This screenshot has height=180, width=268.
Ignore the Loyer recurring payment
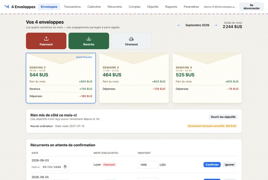tap(229, 165)
